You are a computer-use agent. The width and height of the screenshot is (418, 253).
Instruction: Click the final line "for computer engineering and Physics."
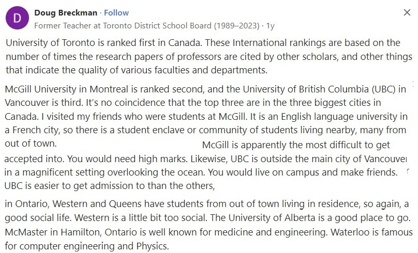pyautogui.click(x=87, y=246)
